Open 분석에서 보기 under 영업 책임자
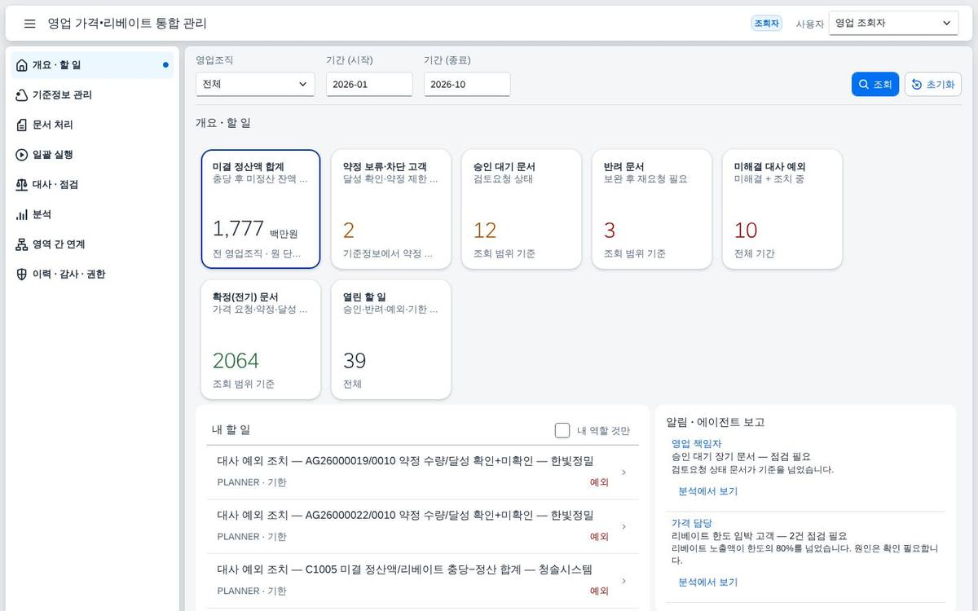The height and width of the screenshot is (611, 978). pos(707,491)
